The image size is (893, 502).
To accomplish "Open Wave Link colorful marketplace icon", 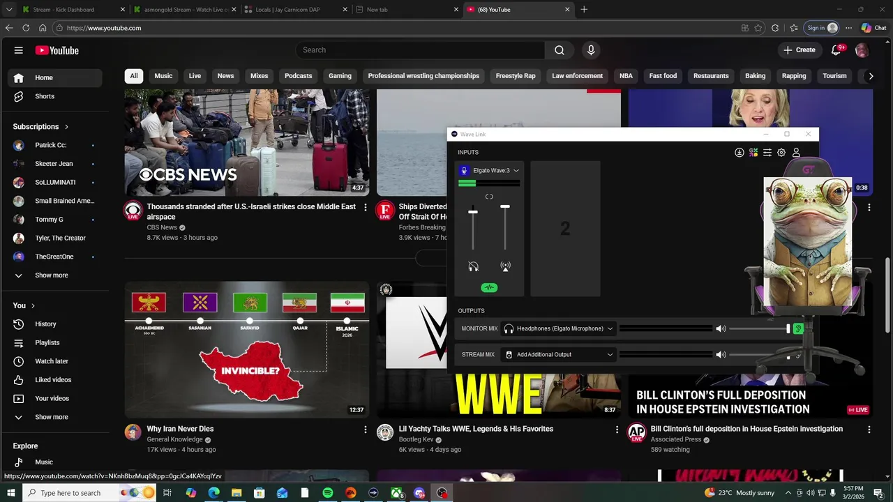I will (753, 152).
